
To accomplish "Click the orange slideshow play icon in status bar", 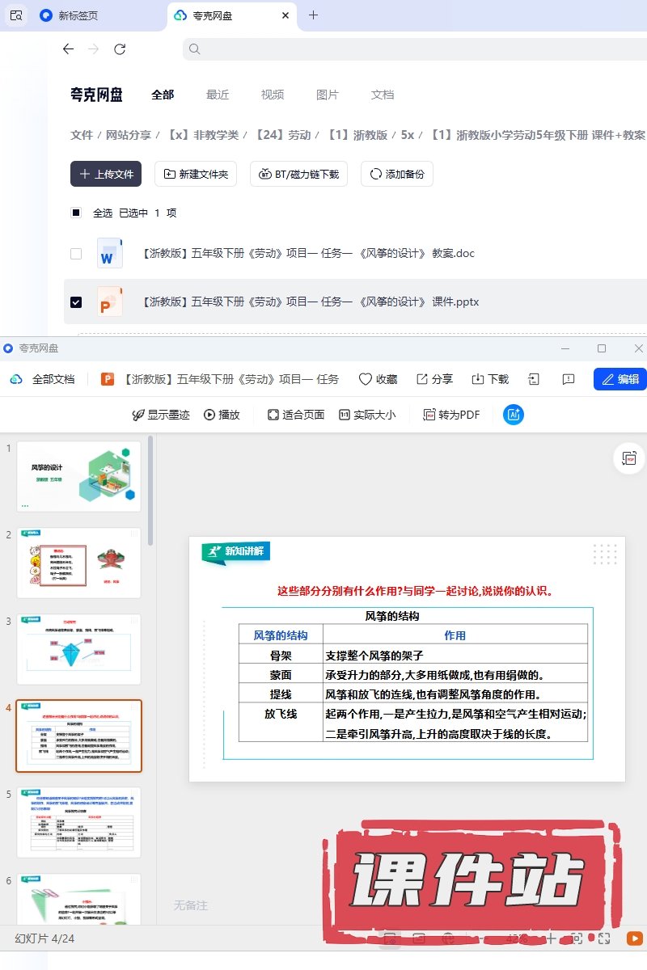I will tap(635, 938).
